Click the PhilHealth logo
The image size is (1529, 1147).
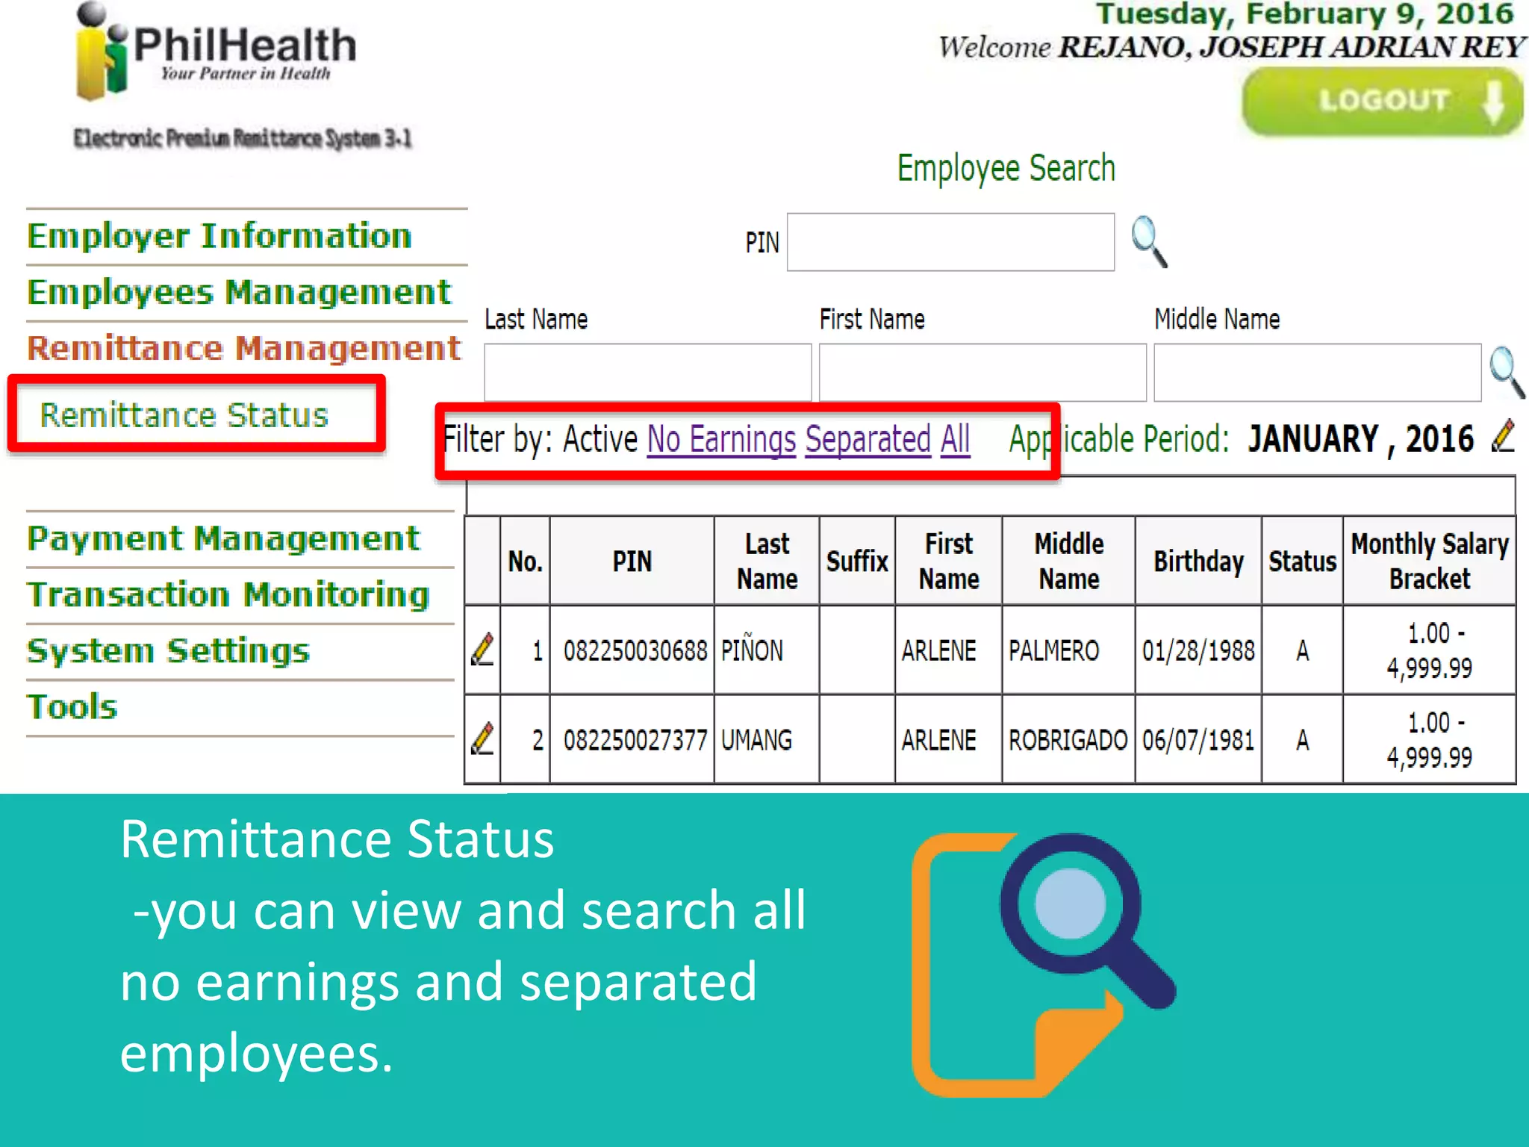pyautogui.click(x=215, y=51)
